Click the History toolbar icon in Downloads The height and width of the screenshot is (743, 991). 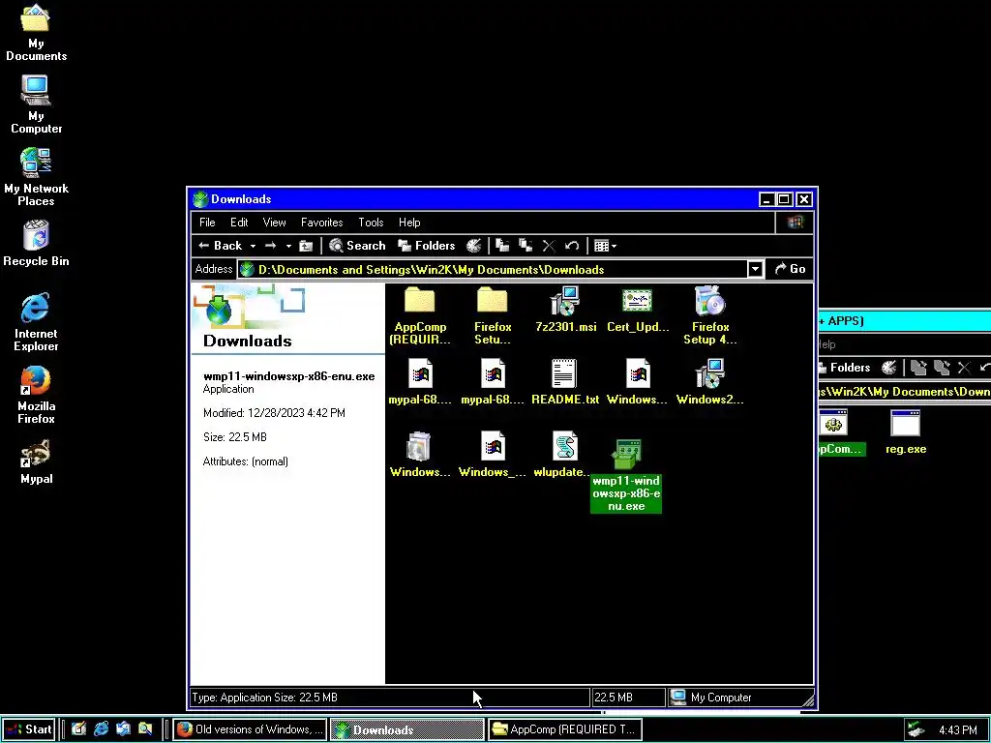coord(473,246)
